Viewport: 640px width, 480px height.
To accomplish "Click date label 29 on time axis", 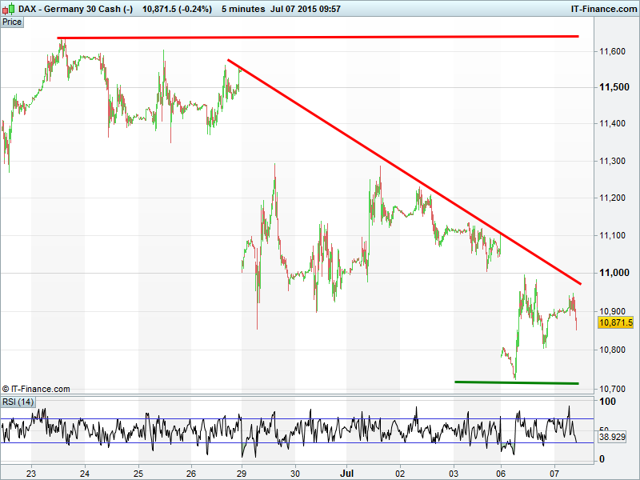I will point(242,474).
